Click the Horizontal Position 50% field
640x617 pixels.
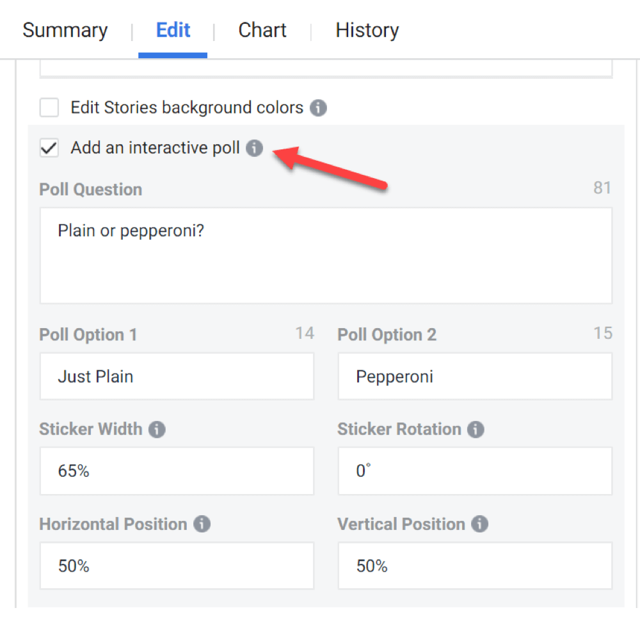(x=177, y=566)
